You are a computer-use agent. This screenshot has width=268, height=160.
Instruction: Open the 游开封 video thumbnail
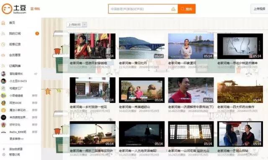tap(93, 46)
